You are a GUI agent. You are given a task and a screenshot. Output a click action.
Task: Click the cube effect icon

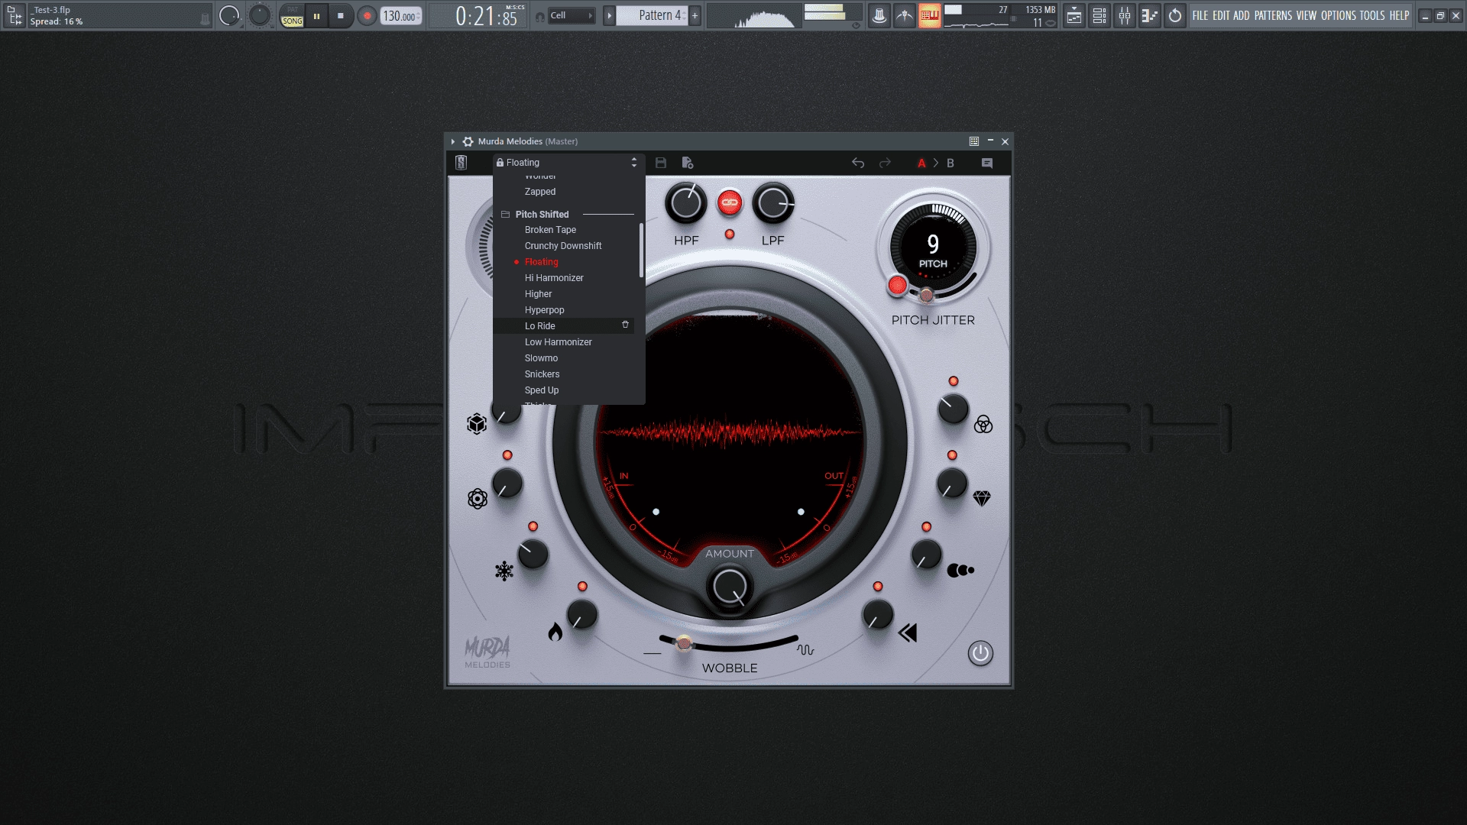pos(477,424)
